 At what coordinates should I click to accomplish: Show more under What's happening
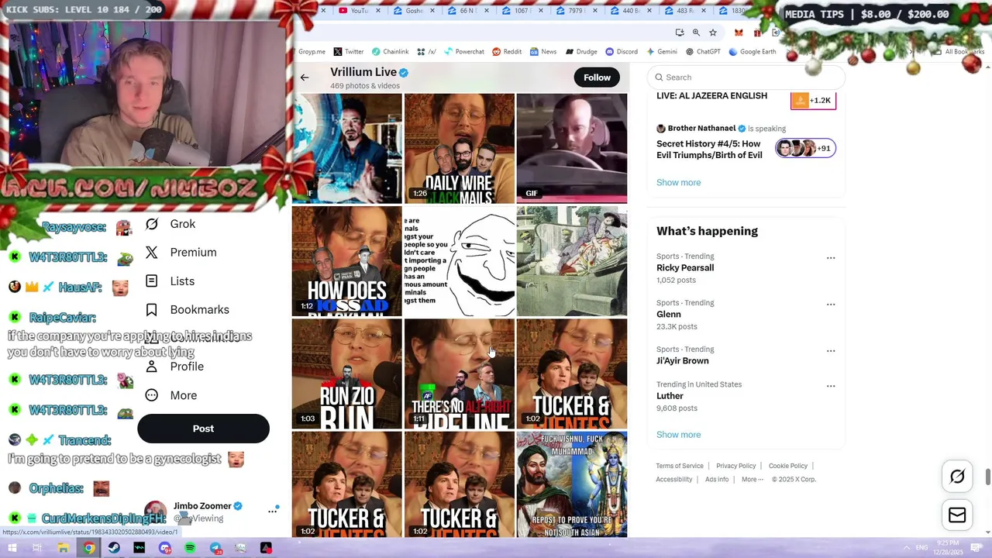[x=678, y=435]
